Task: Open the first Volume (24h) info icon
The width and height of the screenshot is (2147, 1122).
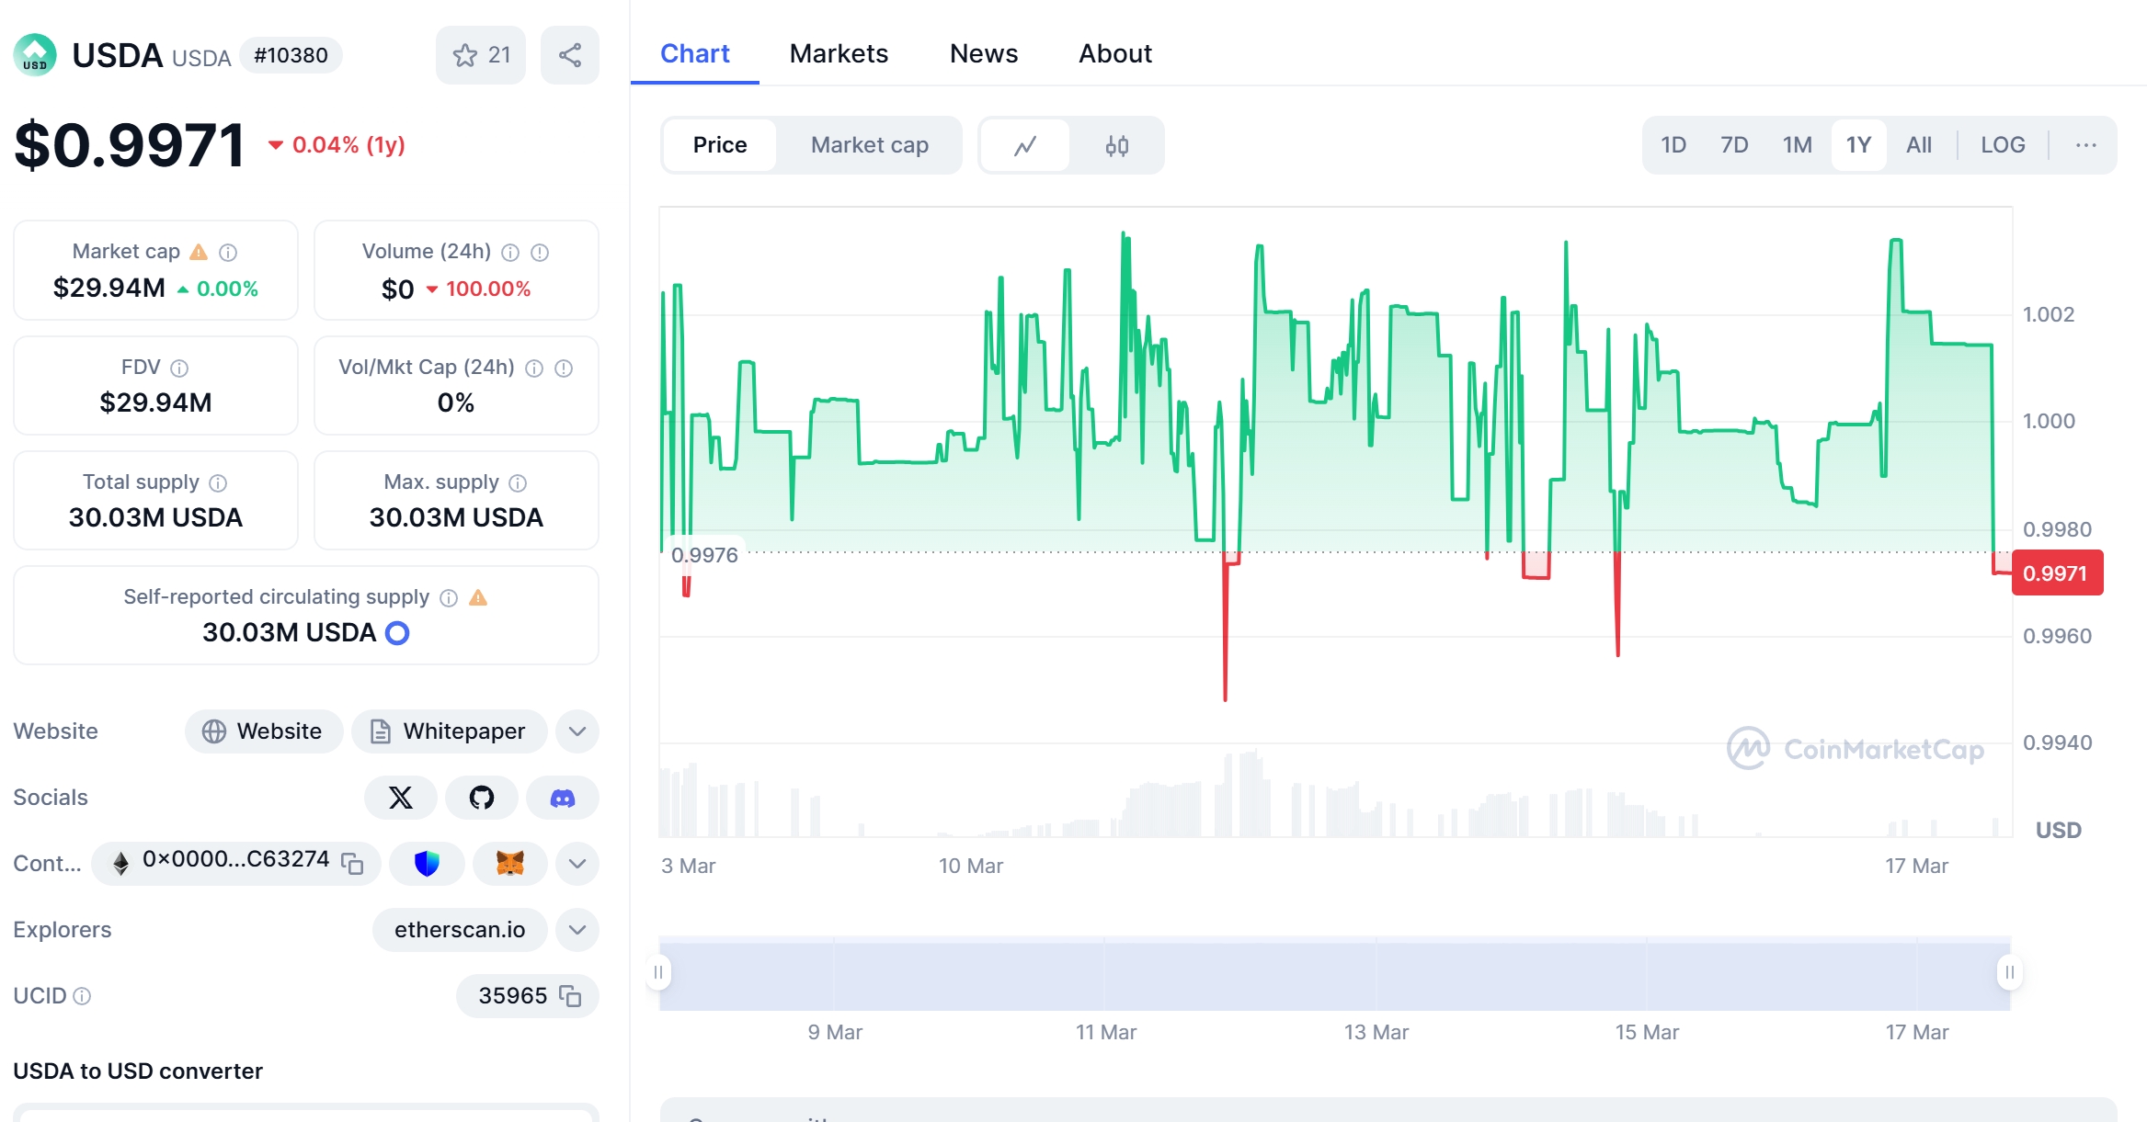Action: click(x=510, y=252)
